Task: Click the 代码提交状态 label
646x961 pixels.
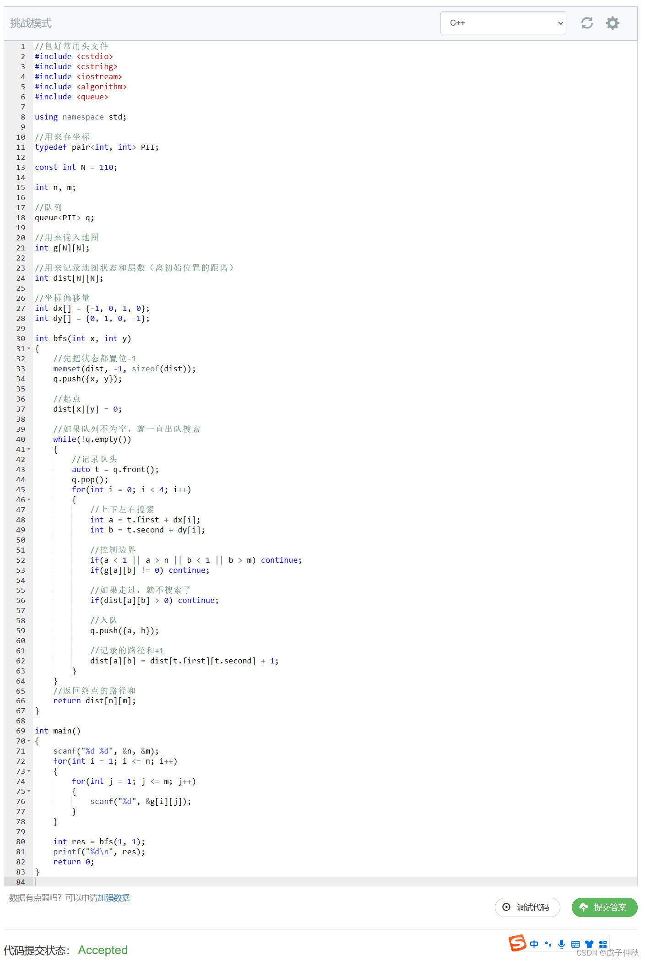Action: point(37,950)
